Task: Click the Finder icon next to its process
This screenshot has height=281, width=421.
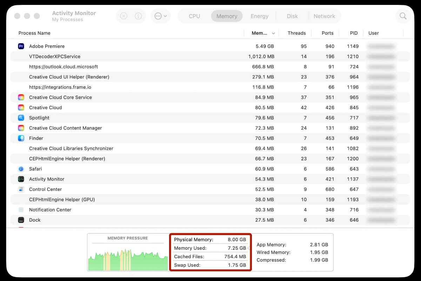Action: coord(21,138)
